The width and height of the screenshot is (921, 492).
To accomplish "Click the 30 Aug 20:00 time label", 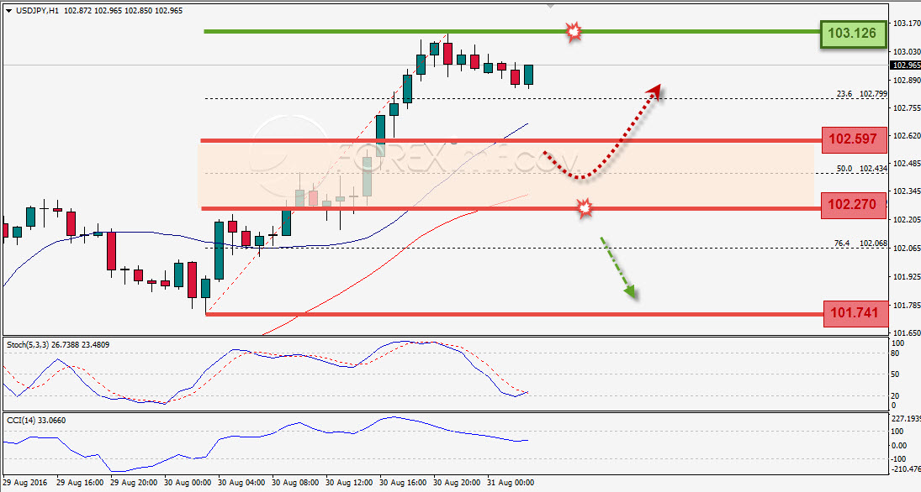I will point(457,483).
